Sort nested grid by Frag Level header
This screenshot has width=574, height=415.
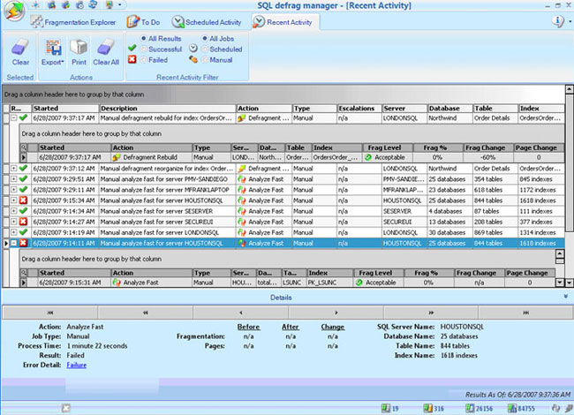[x=388, y=147]
